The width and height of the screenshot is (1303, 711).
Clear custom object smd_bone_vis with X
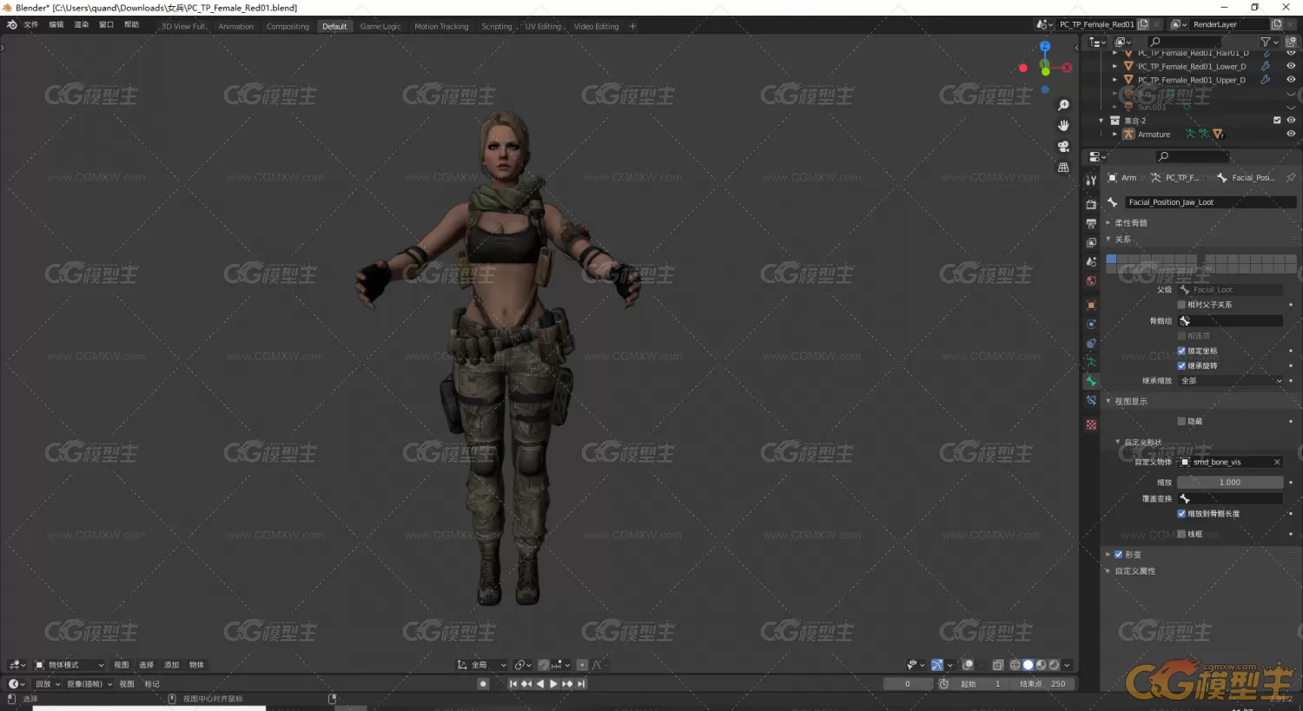click(x=1277, y=462)
